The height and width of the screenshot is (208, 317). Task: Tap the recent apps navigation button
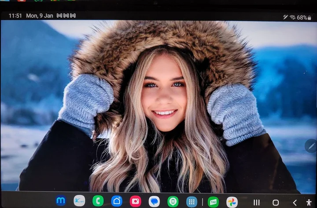tap(257, 202)
